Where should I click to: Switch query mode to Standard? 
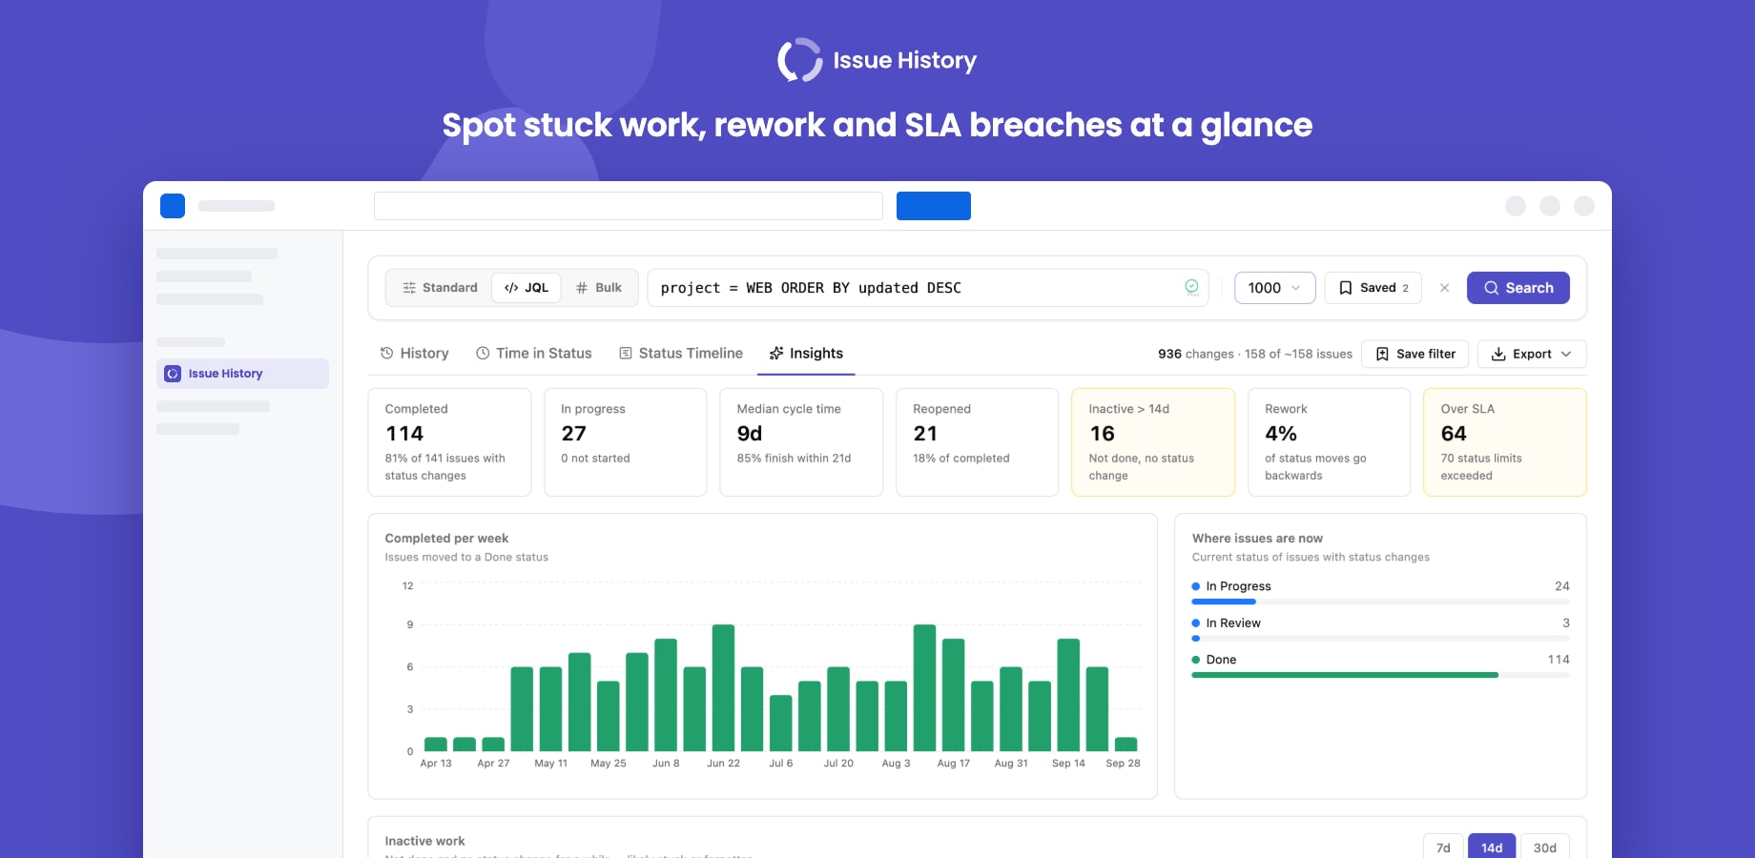coord(440,288)
